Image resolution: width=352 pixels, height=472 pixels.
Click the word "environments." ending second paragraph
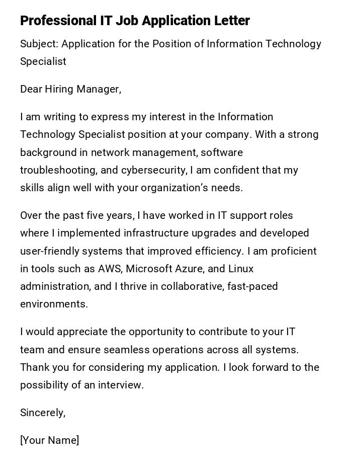click(54, 304)
